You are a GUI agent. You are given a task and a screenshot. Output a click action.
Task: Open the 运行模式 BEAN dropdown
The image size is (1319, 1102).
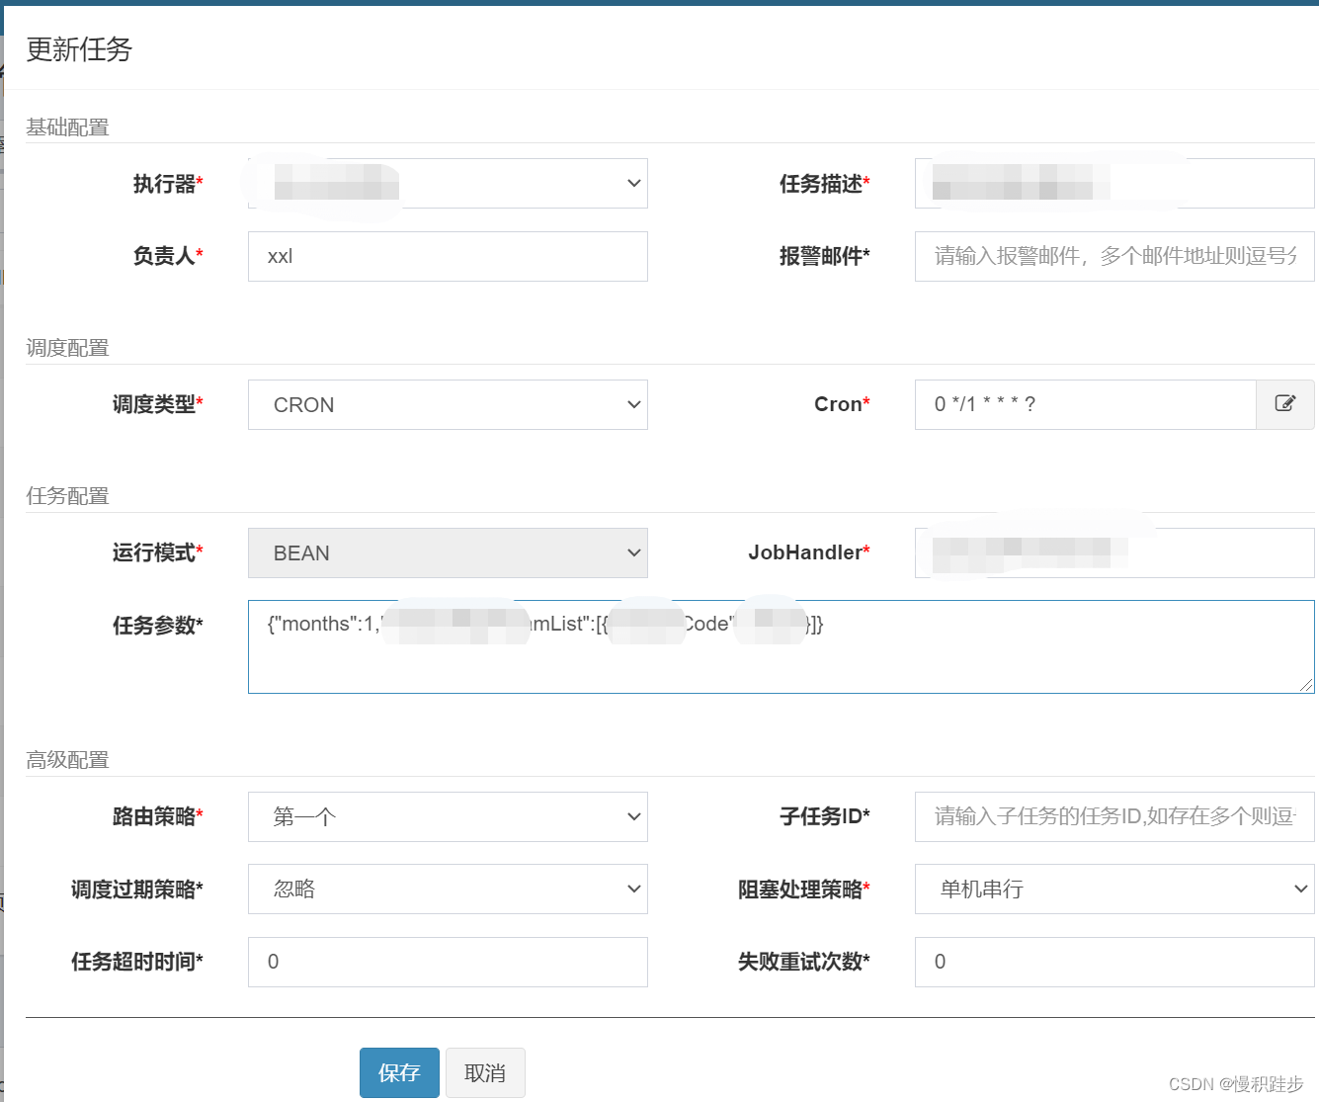click(448, 553)
